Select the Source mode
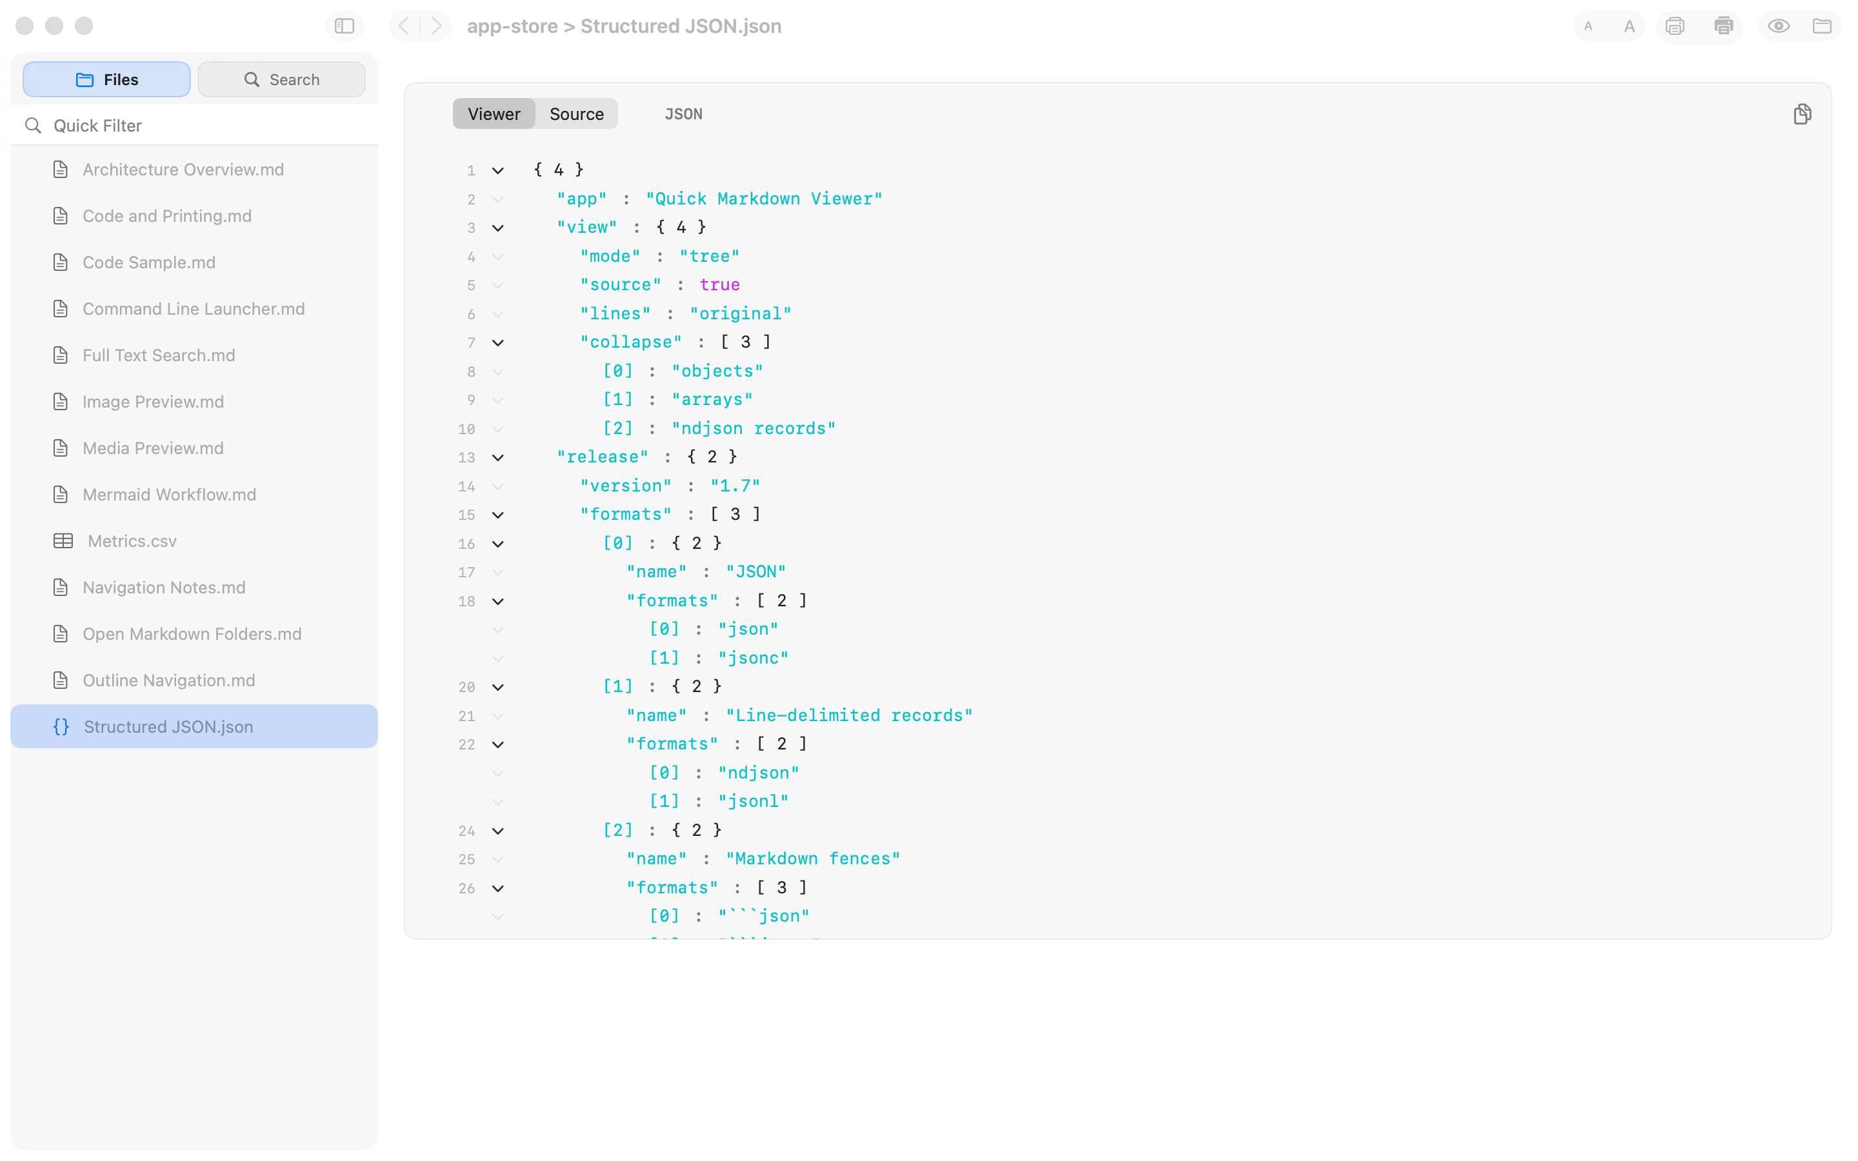The height and width of the screenshot is (1161, 1858). coord(577,114)
